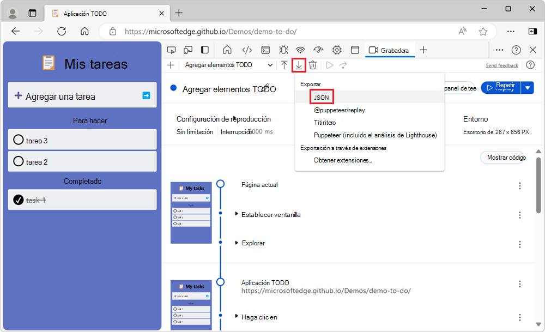This screenshot has height=332, width=545.
Task: Toggle the device emulation icon
Action: (x=187, y=50)
